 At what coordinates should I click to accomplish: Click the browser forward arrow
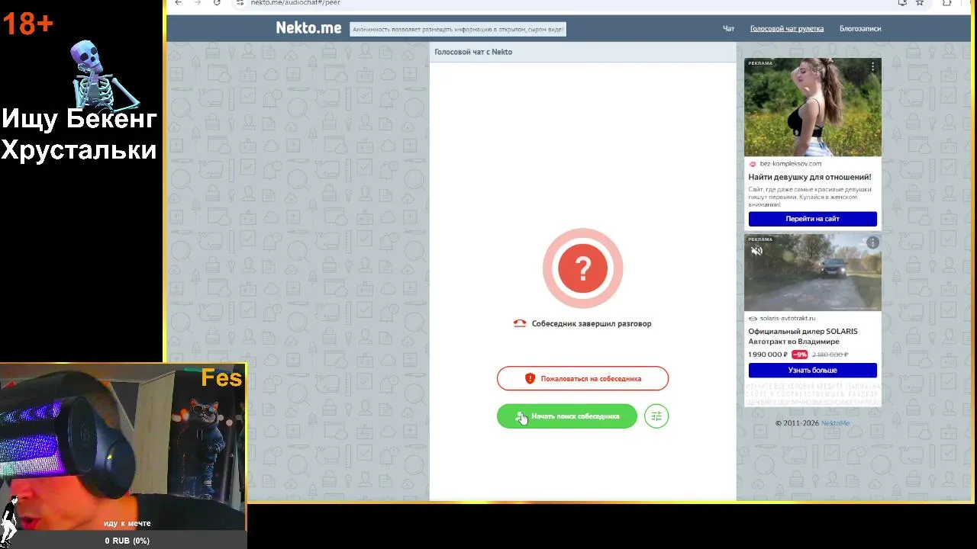(197, 3)
